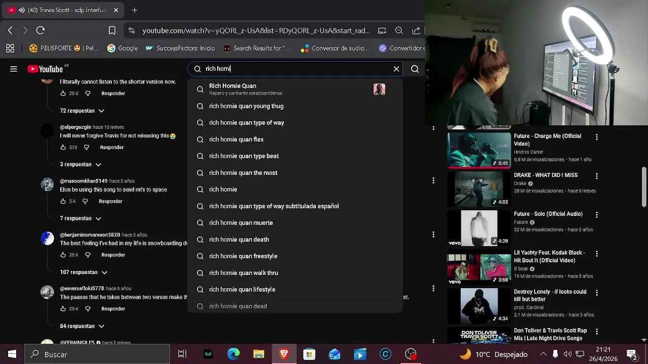Like the comment with 26 K likes

(63, 255)
